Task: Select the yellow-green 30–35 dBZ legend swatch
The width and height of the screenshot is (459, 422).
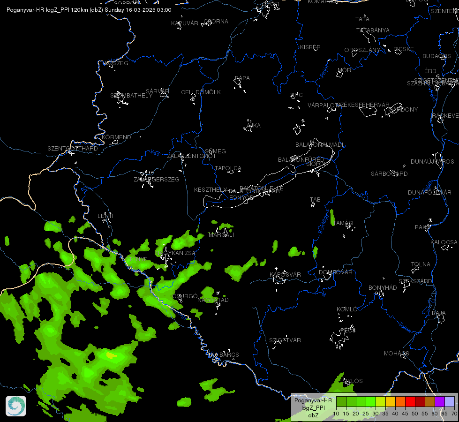Action: 381,402
